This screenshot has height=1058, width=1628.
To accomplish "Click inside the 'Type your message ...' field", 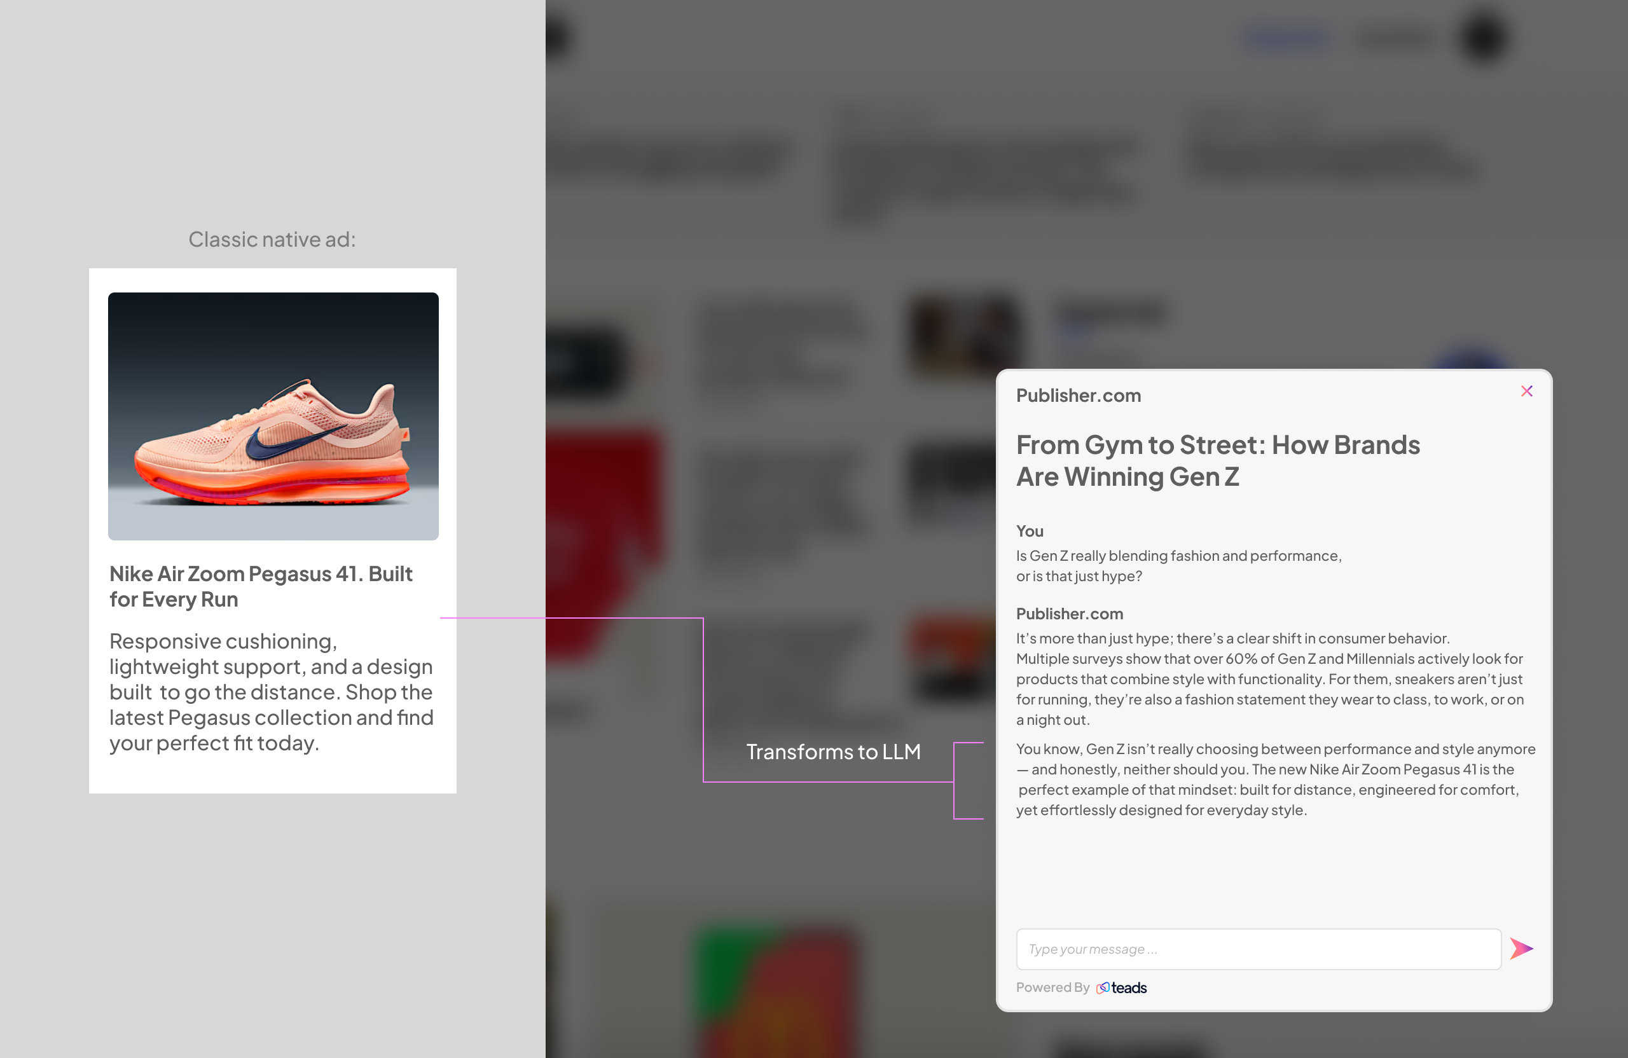I will [1259, 949].
